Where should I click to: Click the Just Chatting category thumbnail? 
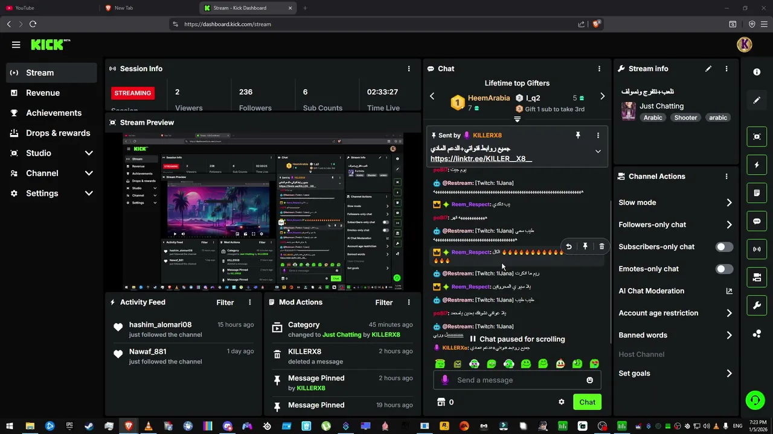(629, 112)
